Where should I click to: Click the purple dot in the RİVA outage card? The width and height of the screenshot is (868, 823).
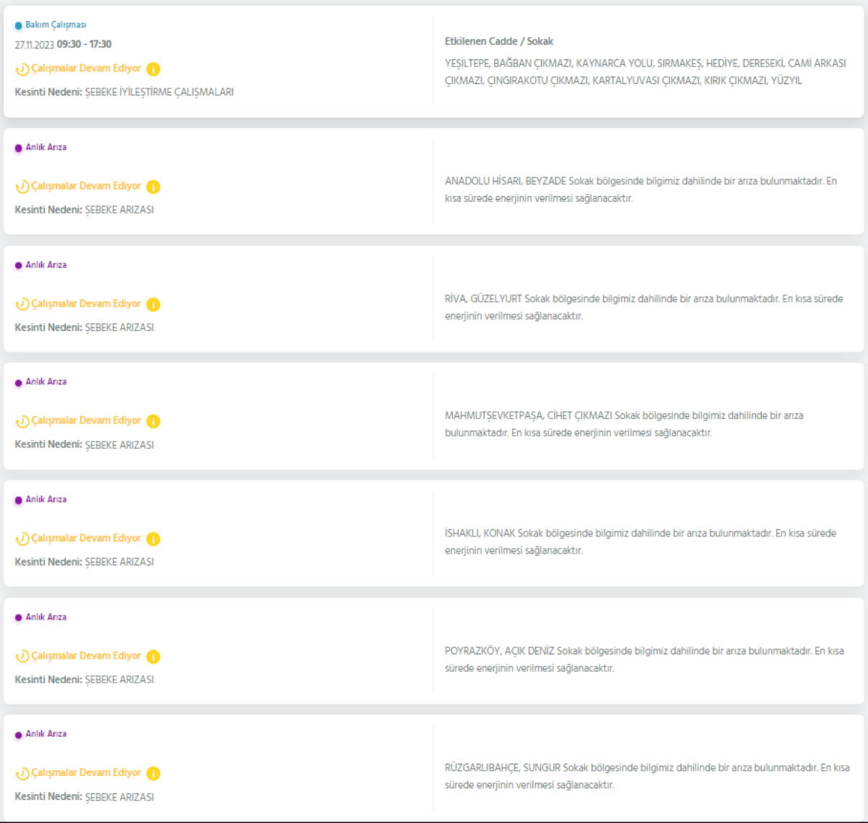[x=19, y=266]
